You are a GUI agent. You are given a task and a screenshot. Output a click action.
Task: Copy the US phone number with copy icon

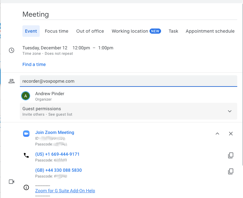coord(231,155)
